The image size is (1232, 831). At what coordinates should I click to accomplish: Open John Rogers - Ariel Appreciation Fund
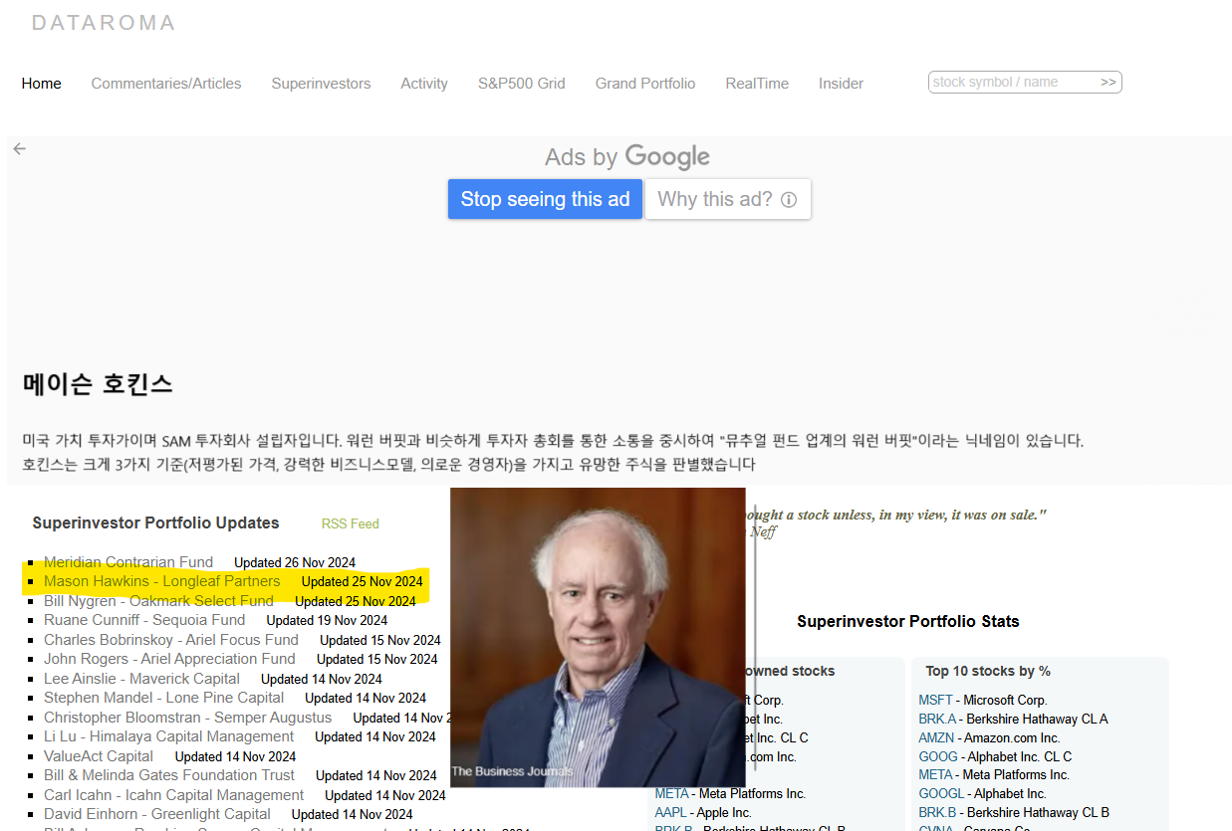coord(169,659)
